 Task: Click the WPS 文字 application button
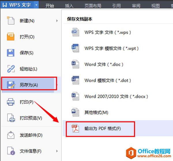[19, 5]
